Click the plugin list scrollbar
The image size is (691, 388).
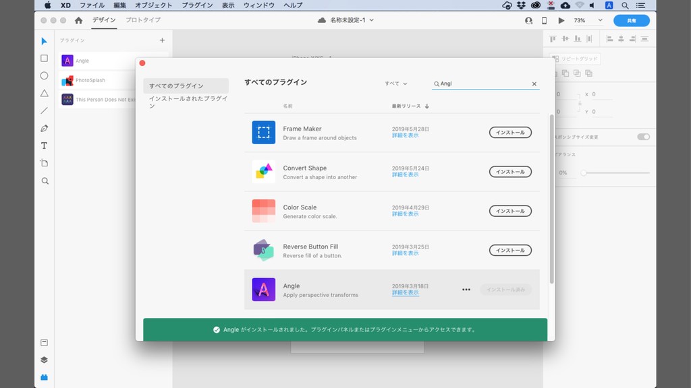click(x=551, y=199)
